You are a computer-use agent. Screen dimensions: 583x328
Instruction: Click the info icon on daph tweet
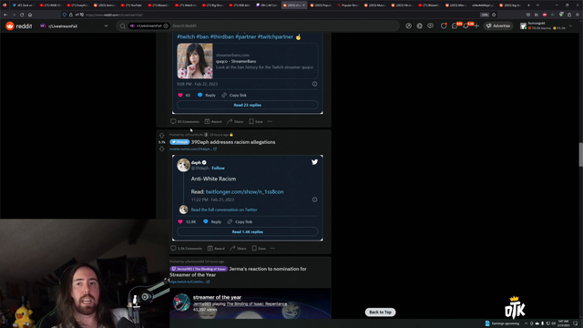tap(314, 200)
